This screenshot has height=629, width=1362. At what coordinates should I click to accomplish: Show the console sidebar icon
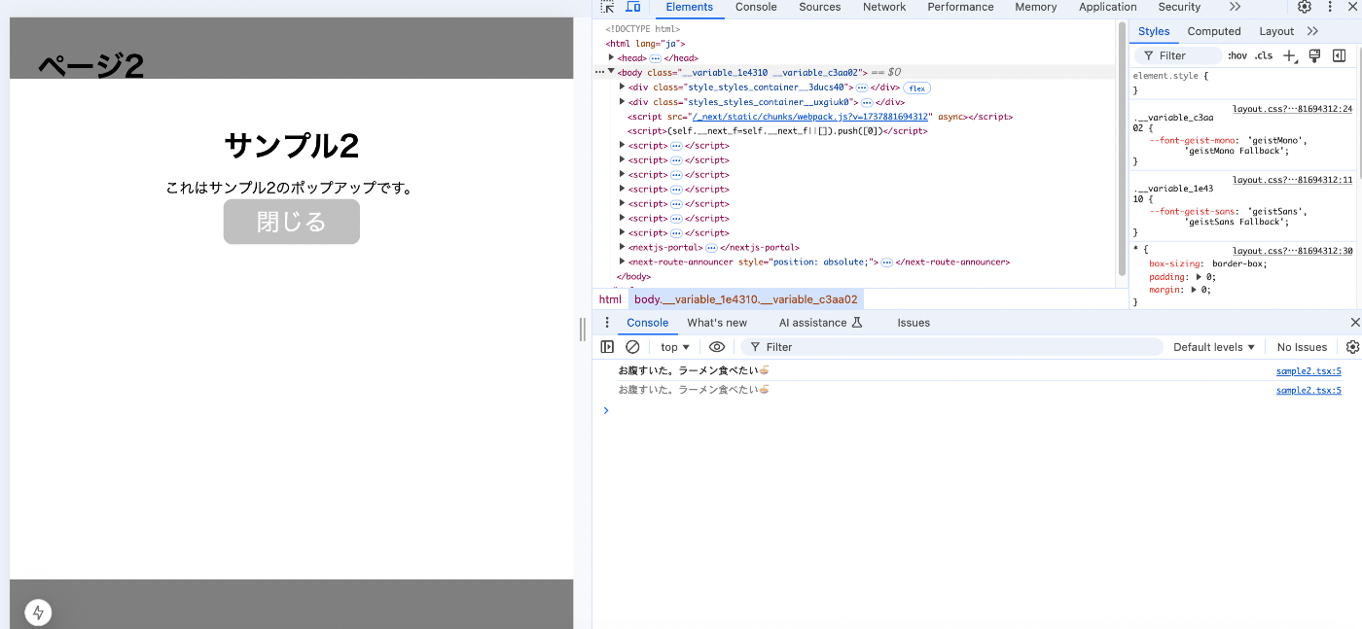[607, 347]
